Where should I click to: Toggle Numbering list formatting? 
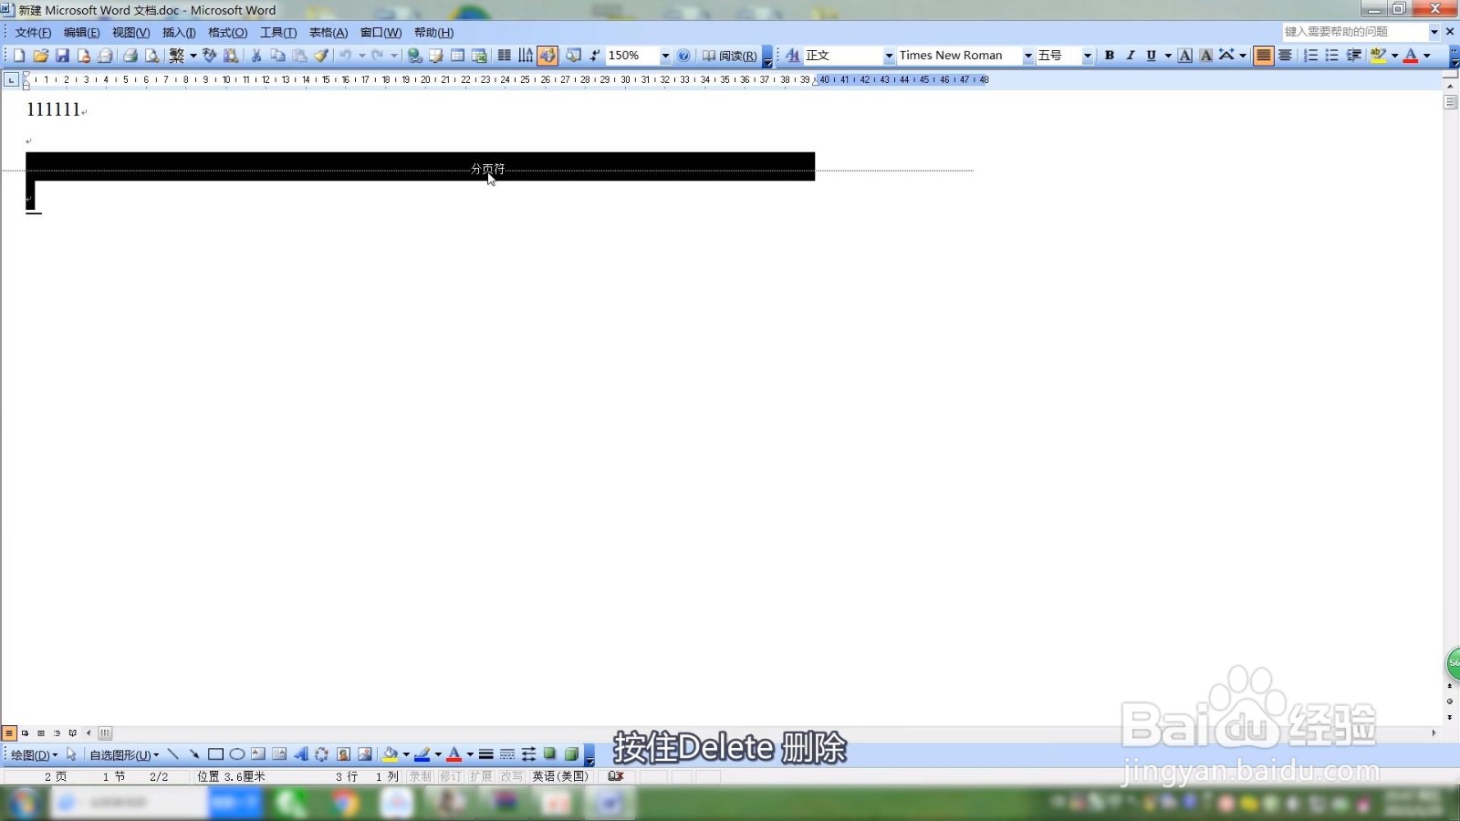coord(1310,56)
